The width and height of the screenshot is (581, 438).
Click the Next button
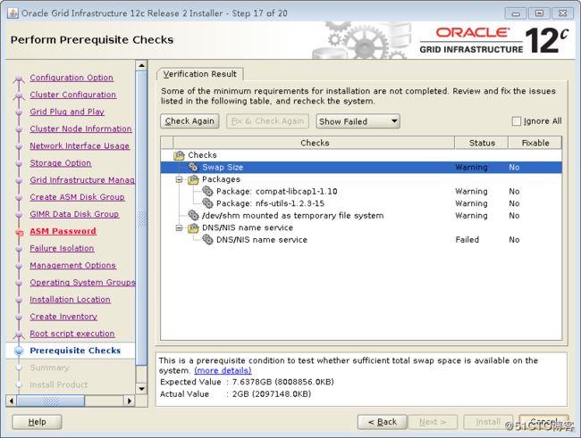tap(433, 422)
